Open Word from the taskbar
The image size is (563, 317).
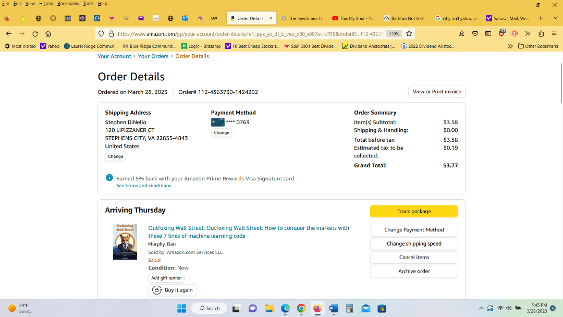pos(334,308)
